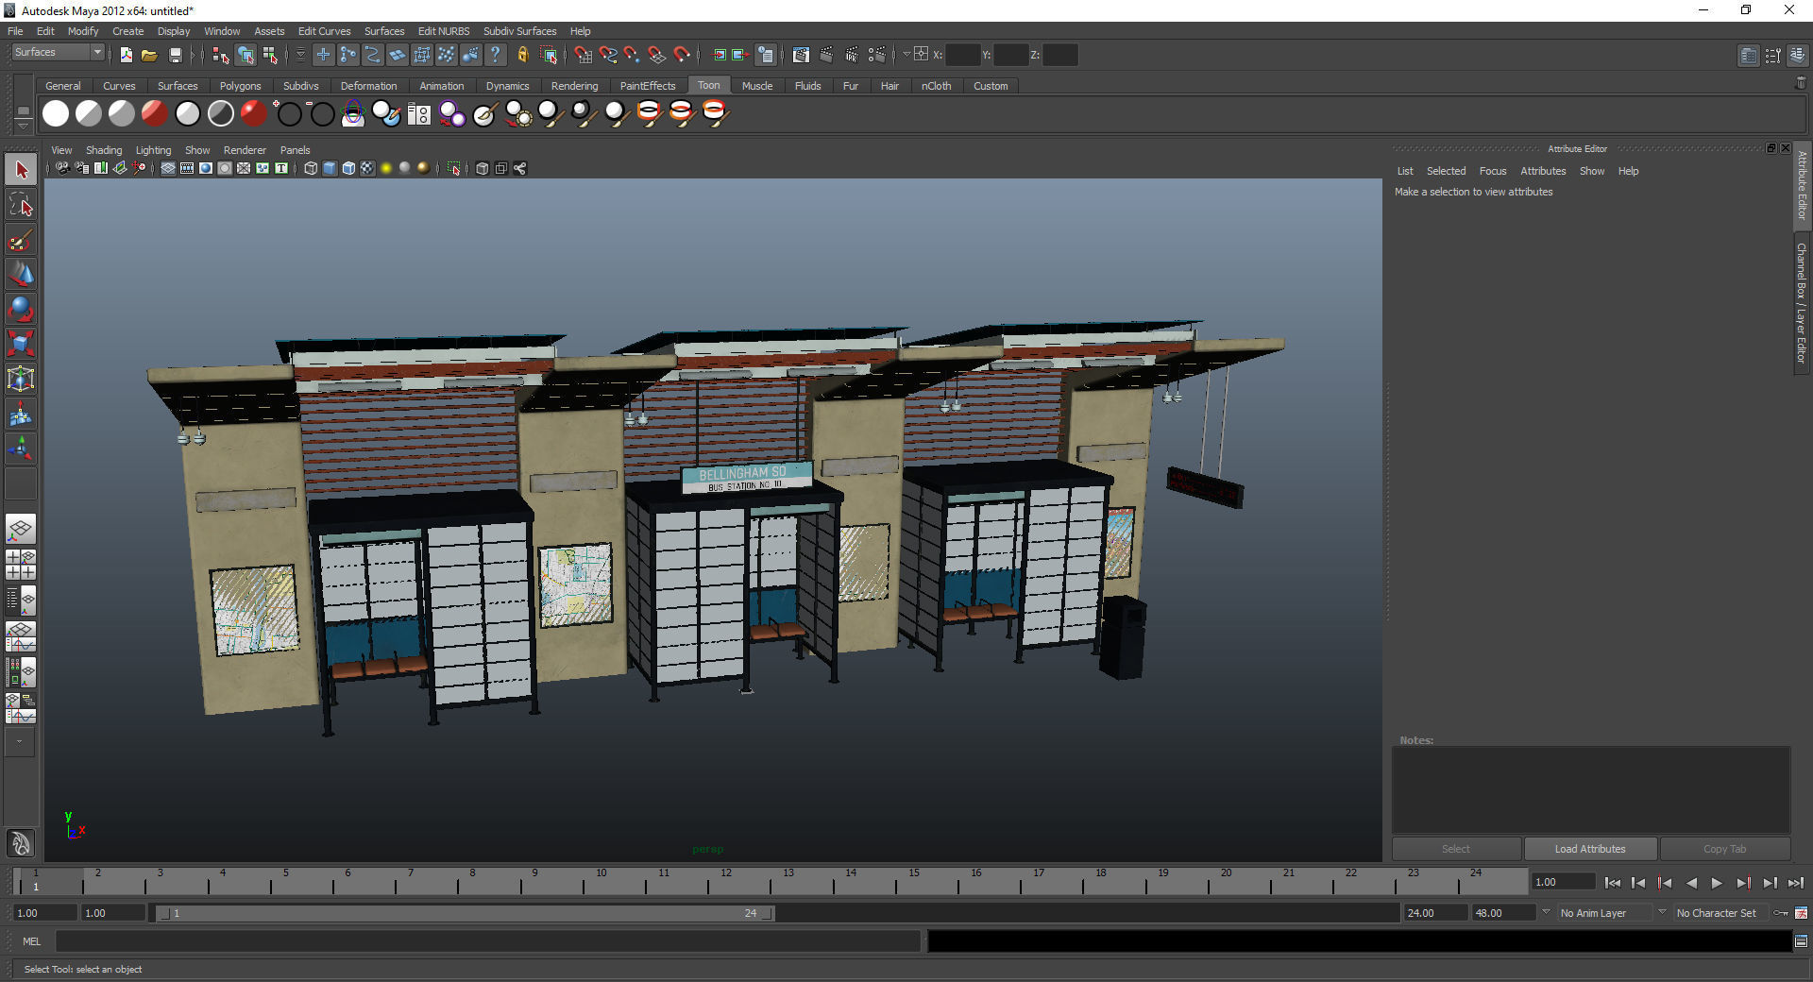Click the Save Scene disk icon
Image resolution: width=1813 pixels, height=982 pixels.
click(x=175, y=55)
